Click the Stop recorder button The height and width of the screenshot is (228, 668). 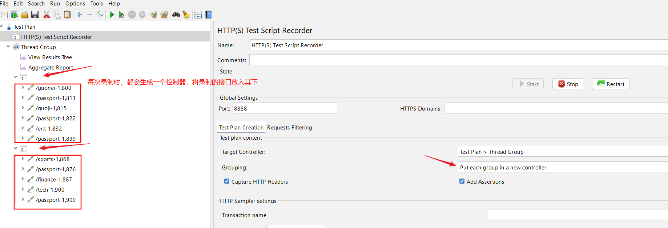tap(568, 84)
